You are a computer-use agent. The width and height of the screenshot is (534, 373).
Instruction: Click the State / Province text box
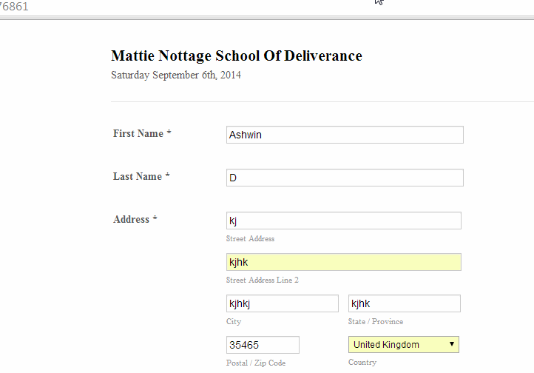404,303
